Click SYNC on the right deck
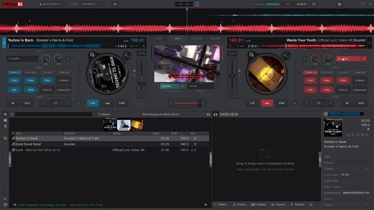 pos(282,103)
